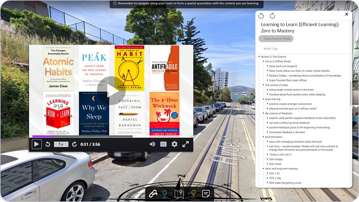Viewport: 359px width, 202px height.
Task: Mute the video audio
Action: (152, 144)
